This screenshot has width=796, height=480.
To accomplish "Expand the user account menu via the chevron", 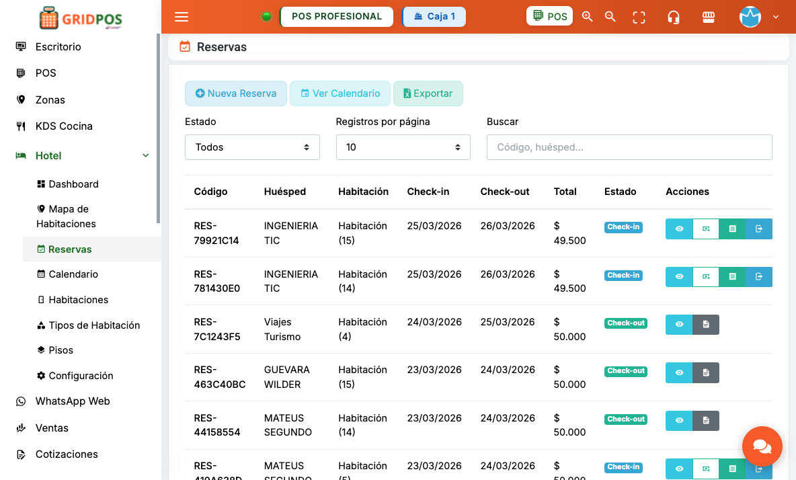I will (x=776, y=17).
